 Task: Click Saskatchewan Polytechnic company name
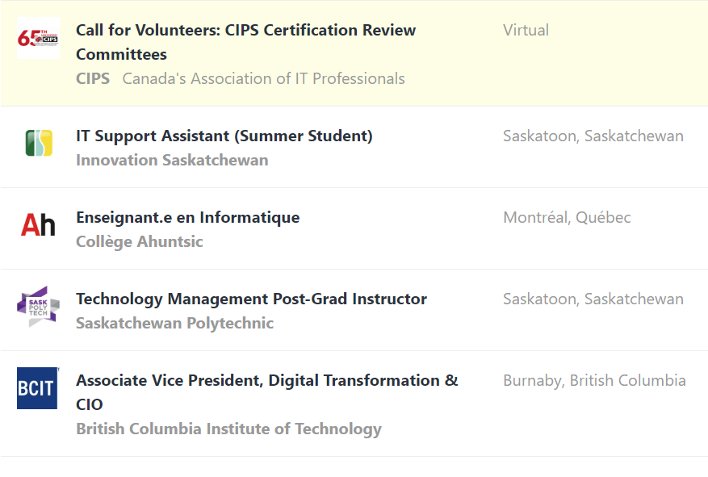tap(174, 323)
